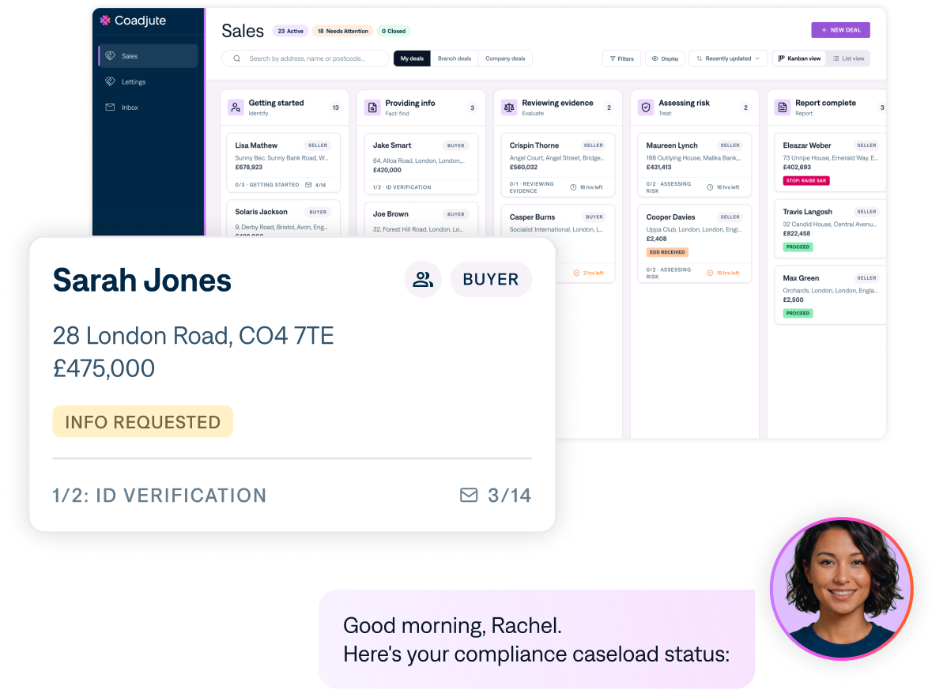Click the 2 hrs left clock icon
Viewport: 943px width, 690px height.
tap(576, 273)
